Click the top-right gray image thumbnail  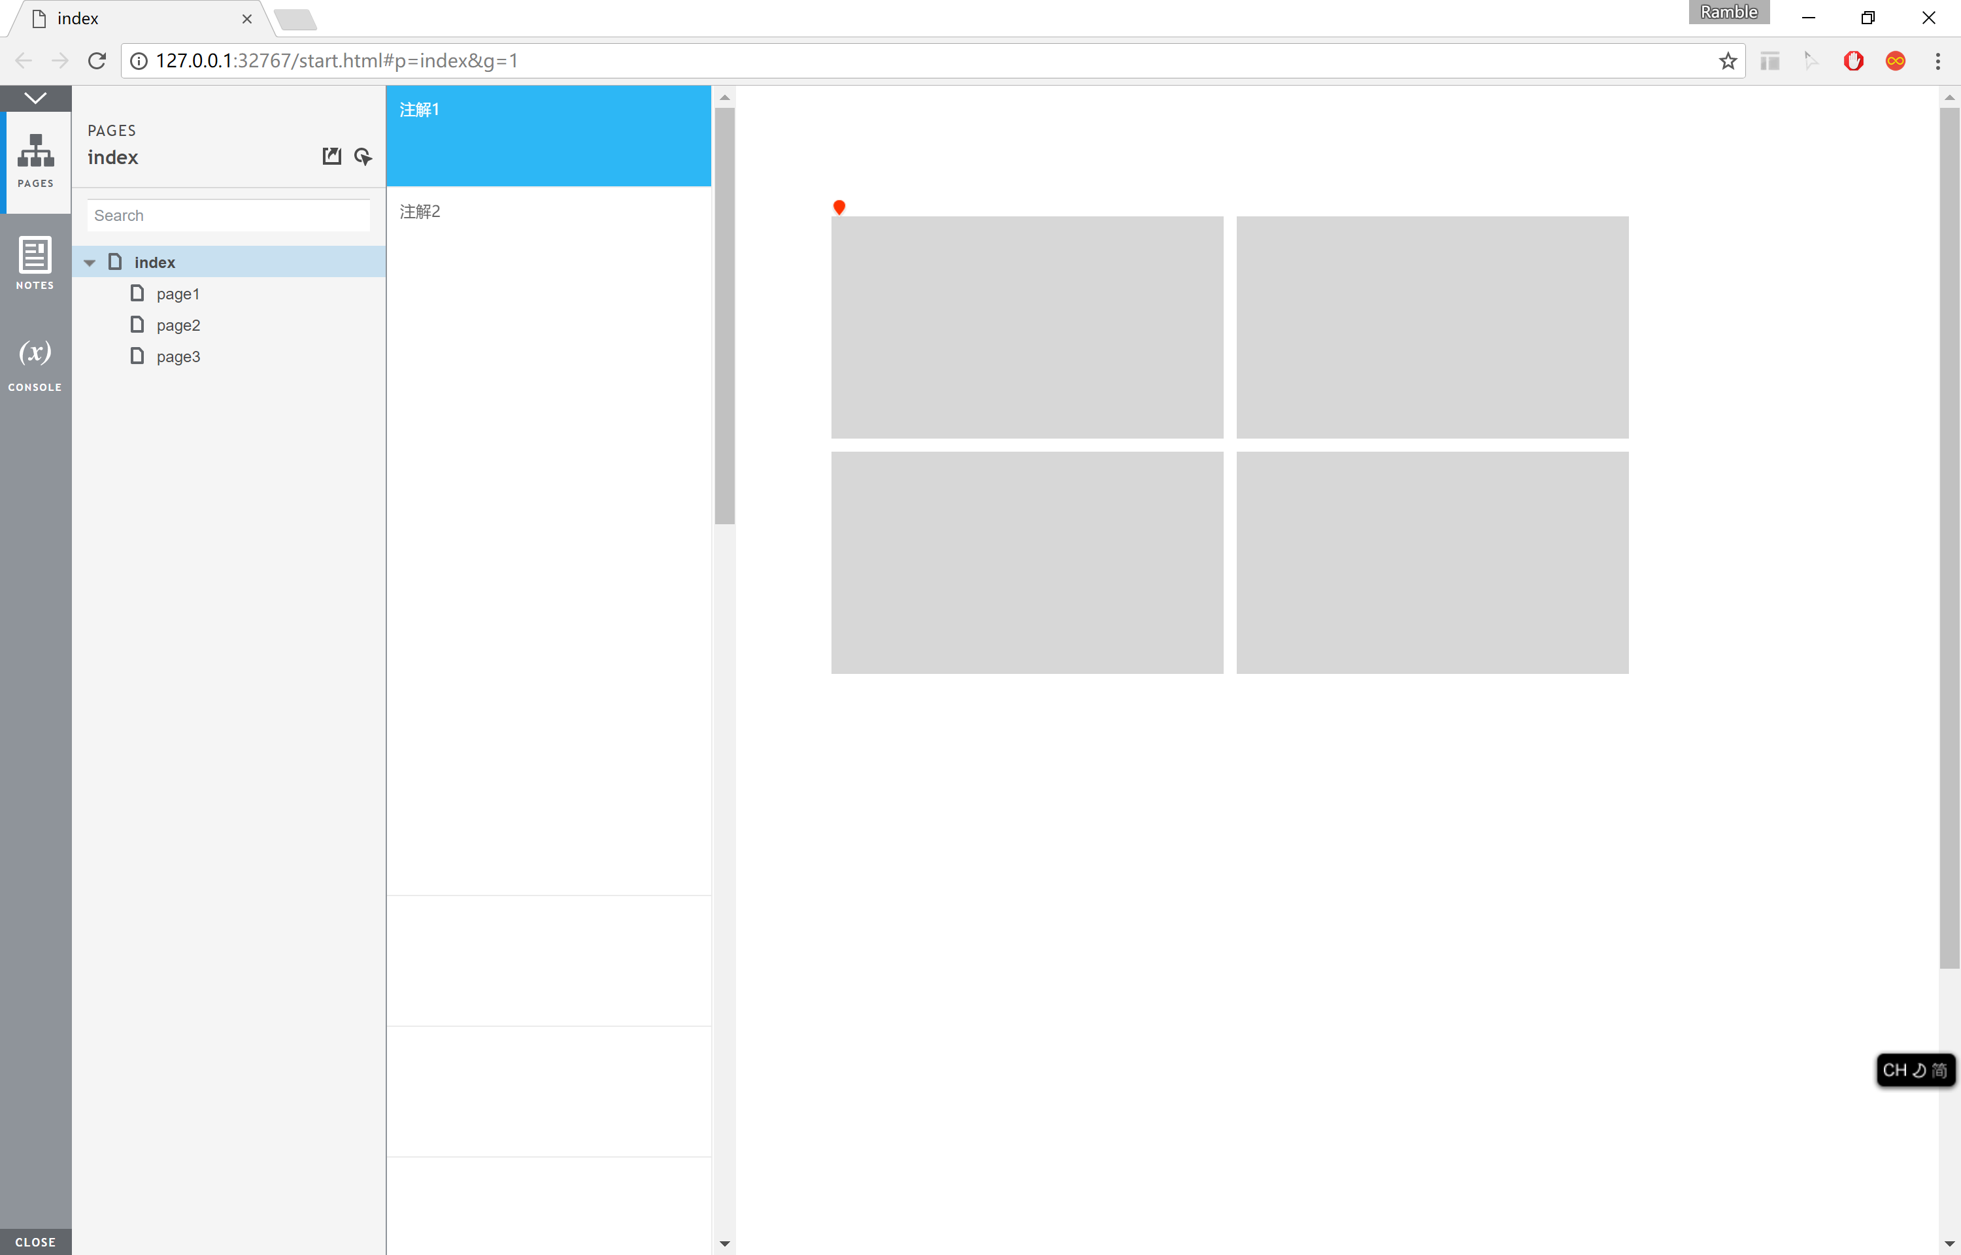click(x=1433, y=327)
